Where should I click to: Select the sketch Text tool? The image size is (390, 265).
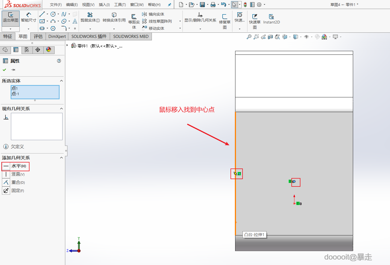tap(75, 21)
